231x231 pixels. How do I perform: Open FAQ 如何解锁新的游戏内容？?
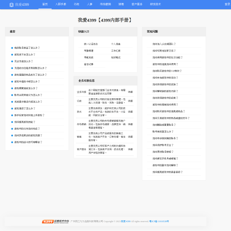coord(165,91)
